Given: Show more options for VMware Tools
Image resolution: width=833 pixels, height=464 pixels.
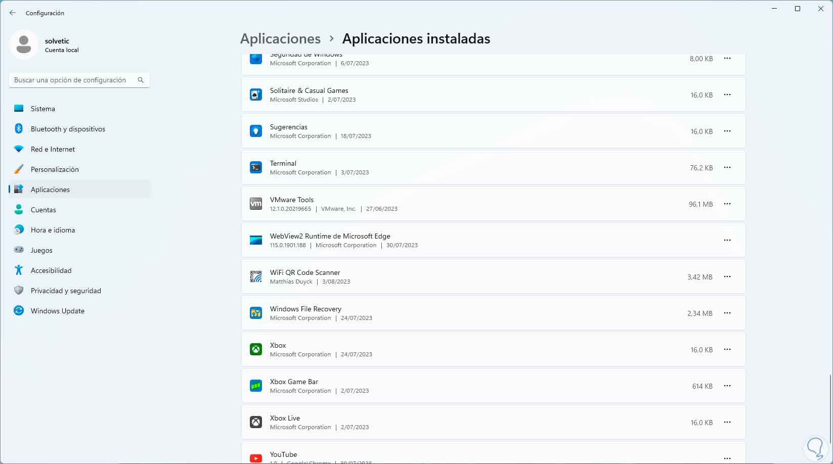Looking at the screenshot, I should [727, 204].
